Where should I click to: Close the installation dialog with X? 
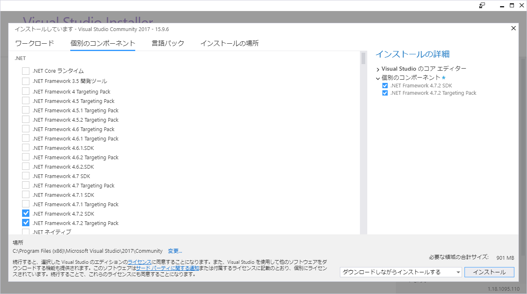pos(514,28)
